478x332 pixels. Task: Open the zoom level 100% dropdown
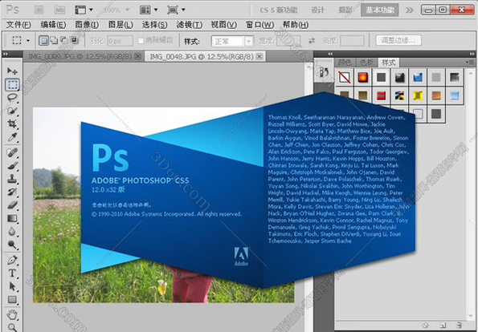point(116,10)
